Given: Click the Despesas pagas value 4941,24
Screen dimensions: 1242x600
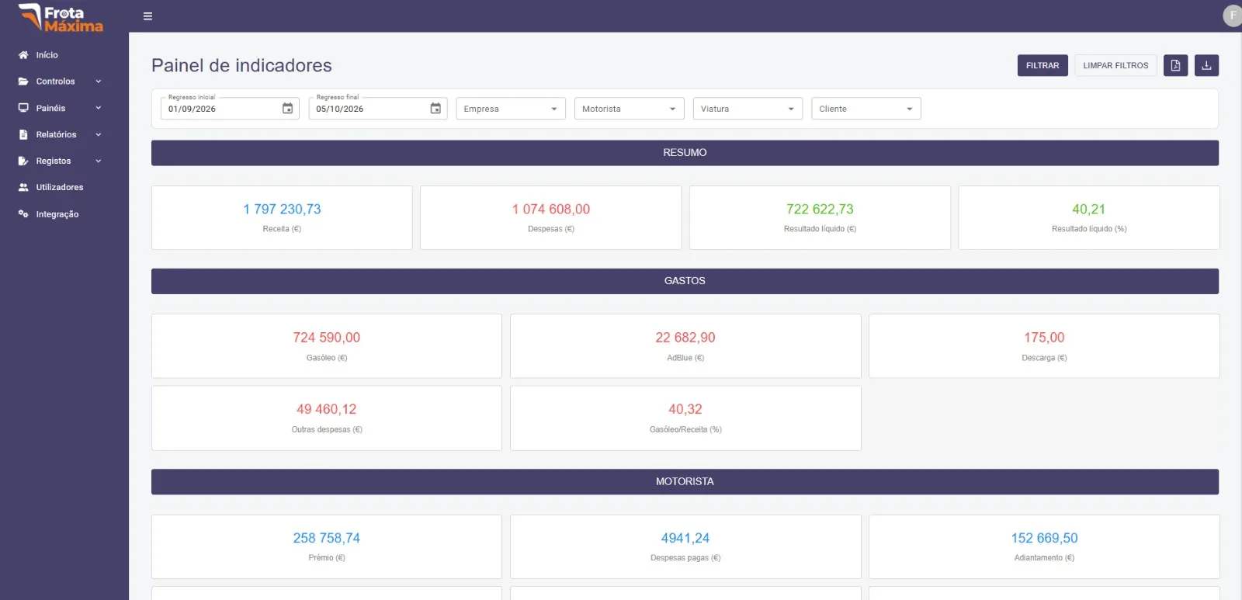Looking at the screenshot, I should (685, 538).
